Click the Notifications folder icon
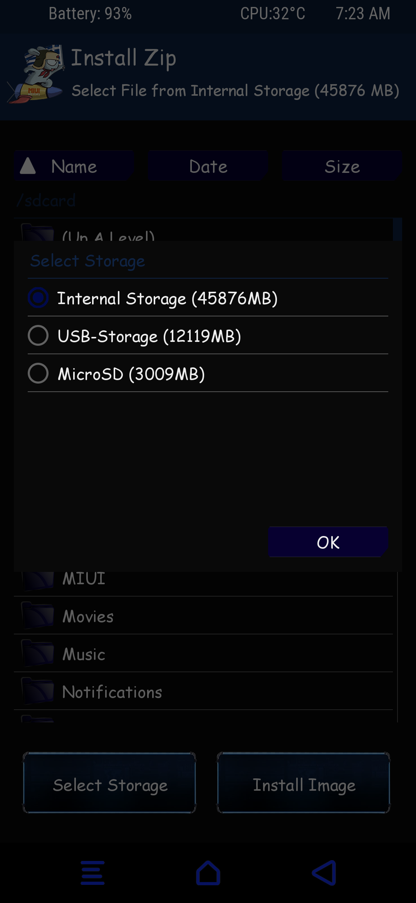The width and height of the screenshot is (416, 903). [x=37, y=691]
